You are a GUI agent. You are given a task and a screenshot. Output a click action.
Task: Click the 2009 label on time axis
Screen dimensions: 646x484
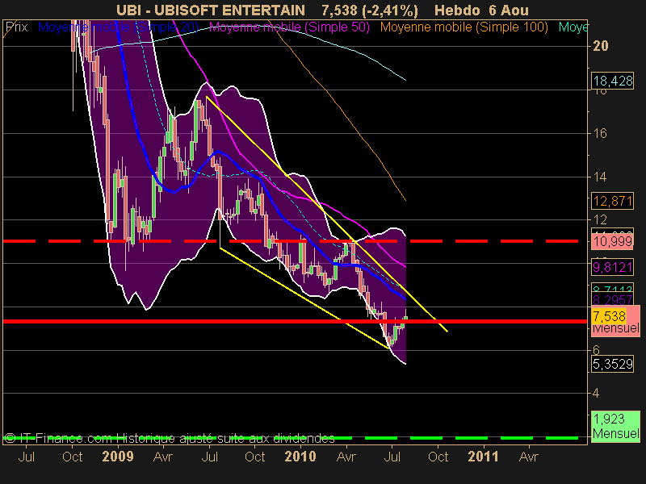tap(118, 457)
